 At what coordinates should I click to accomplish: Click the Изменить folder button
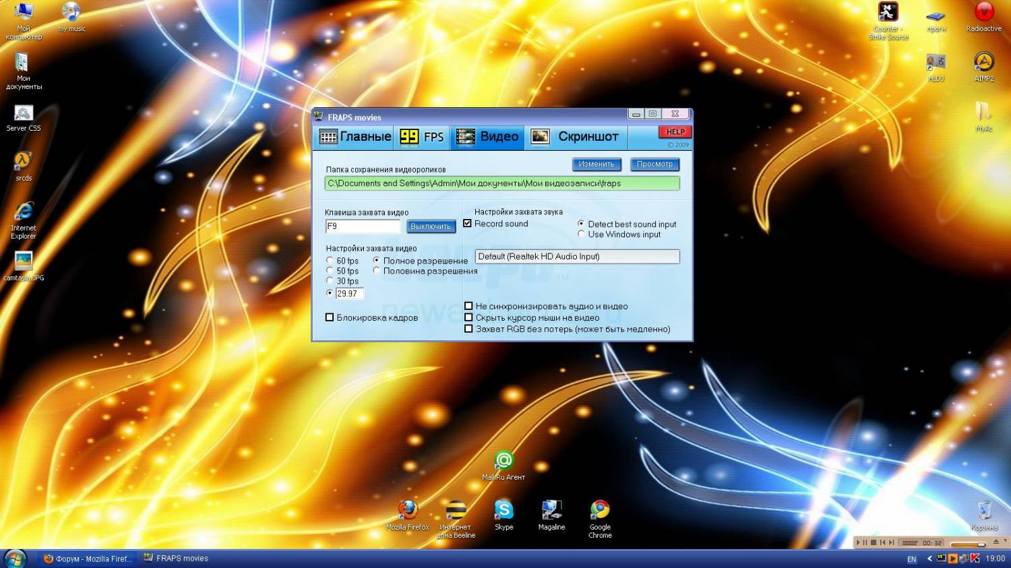[x=596, y=164]
